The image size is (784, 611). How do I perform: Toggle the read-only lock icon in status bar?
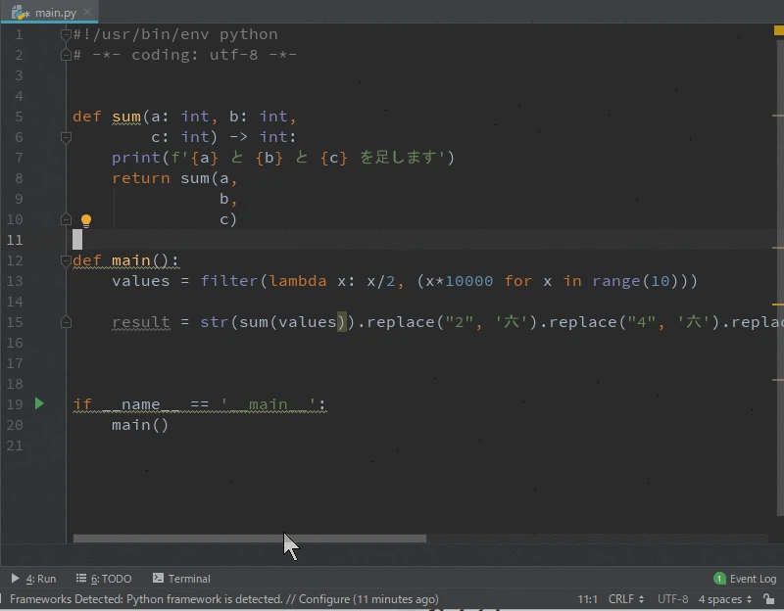(769, 598)
